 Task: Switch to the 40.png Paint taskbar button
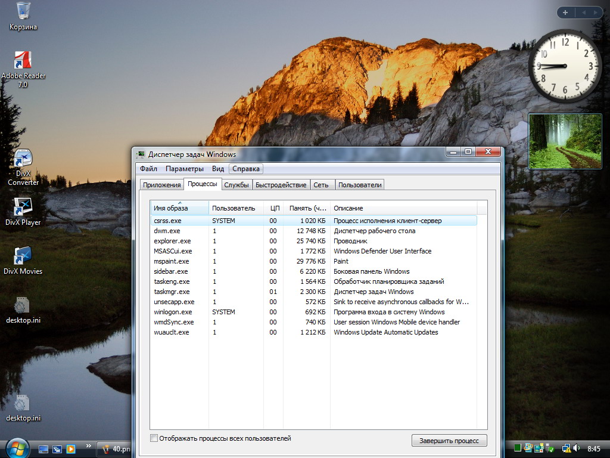click(x=115, y=449)
